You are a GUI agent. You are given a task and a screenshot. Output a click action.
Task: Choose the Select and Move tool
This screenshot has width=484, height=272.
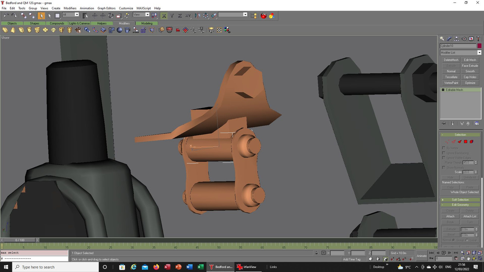coord(95,15)
